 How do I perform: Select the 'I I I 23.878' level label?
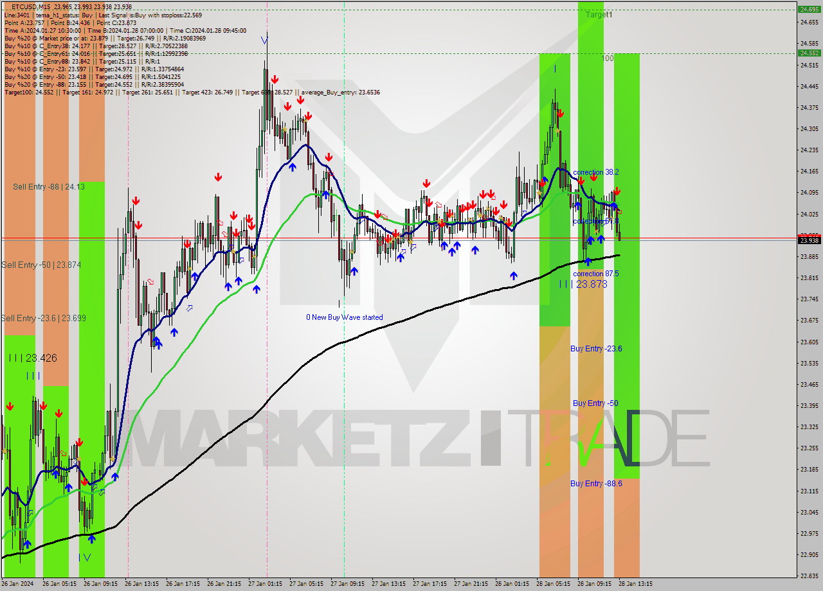point(583,283)
